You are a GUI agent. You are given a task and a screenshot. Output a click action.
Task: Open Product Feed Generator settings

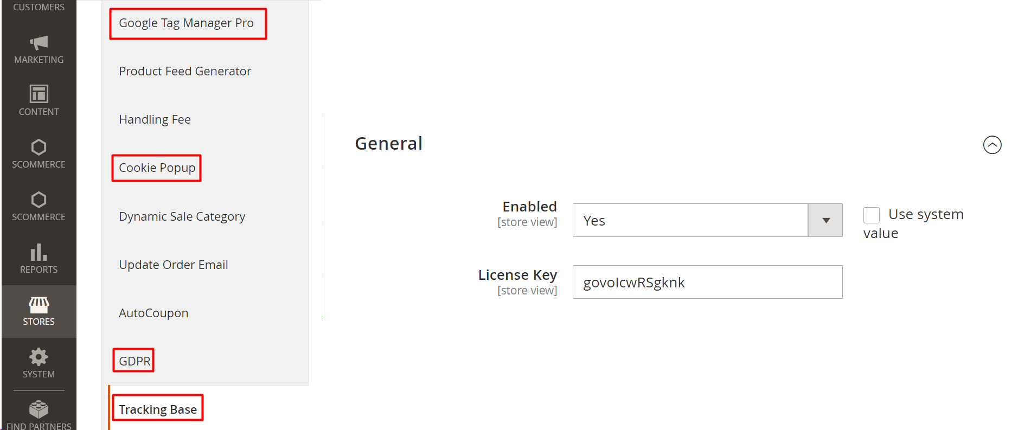[x=185, y=72]
